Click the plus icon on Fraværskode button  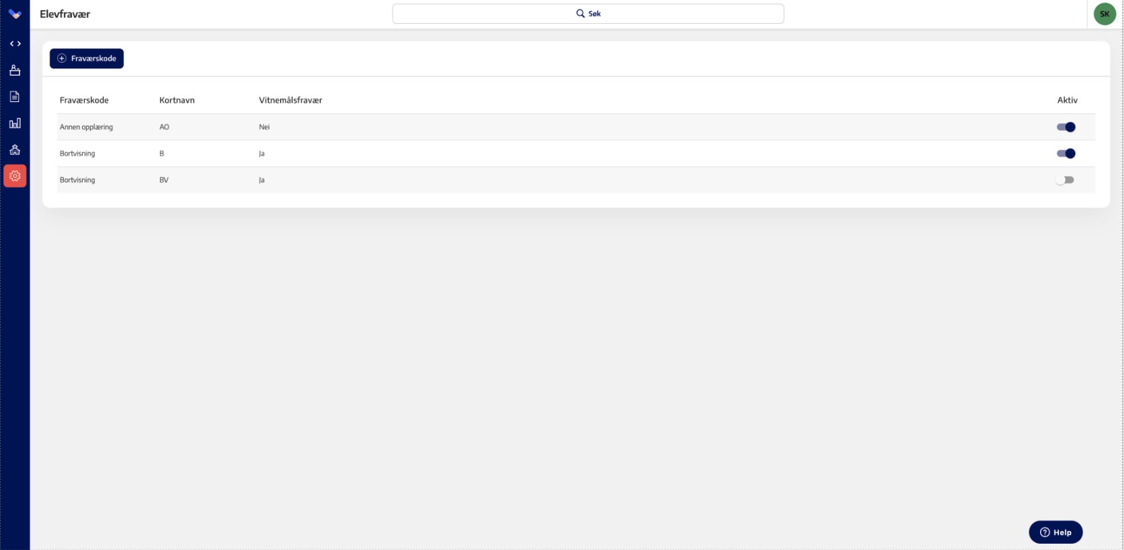(x=62, y=58)
